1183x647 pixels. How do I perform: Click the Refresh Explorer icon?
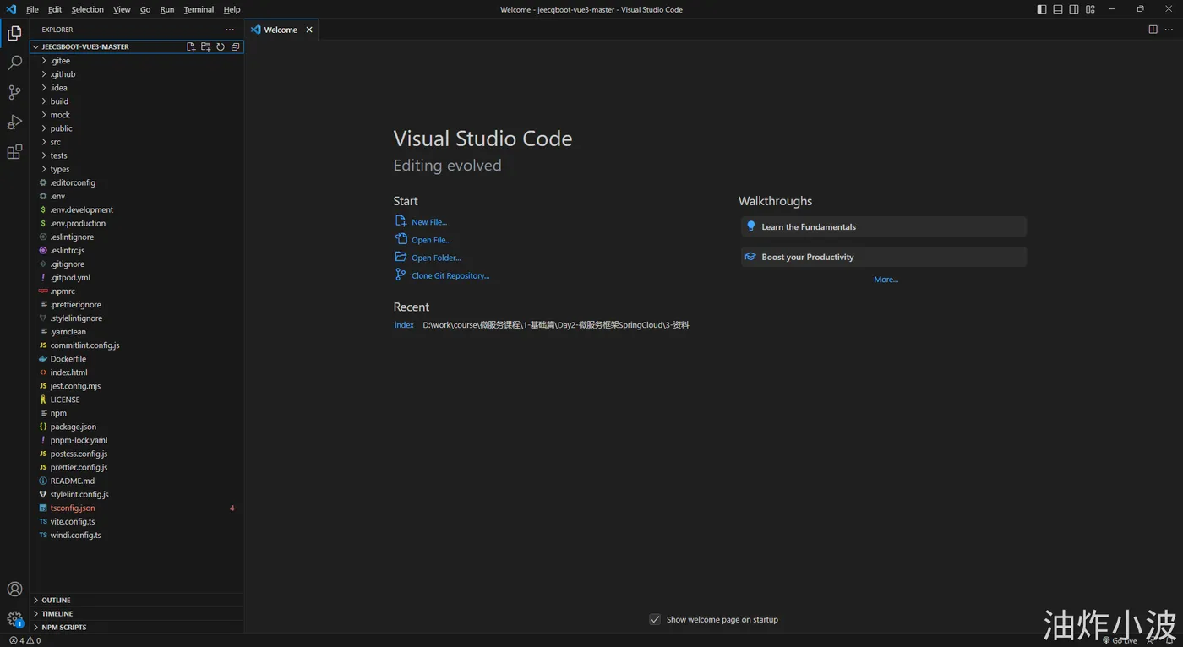221,47
